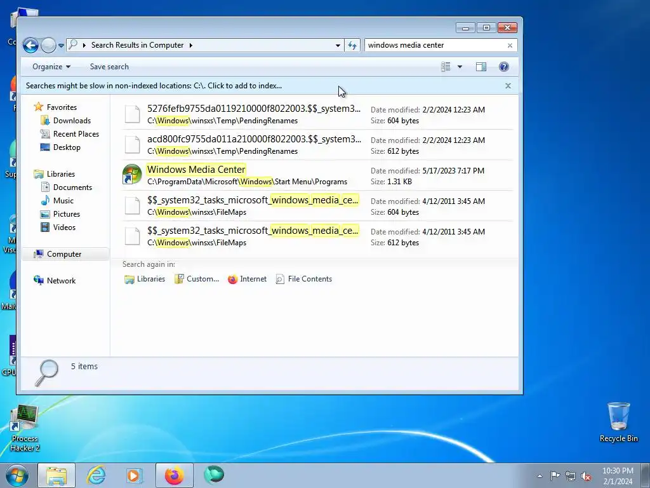This screenshot has height=488, width=650.
Task: Select the 604 bytes FileMaps result
Action: (317, 206)
